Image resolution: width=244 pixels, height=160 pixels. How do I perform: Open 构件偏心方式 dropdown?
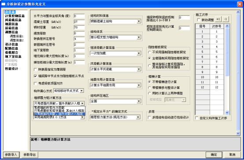tap(69, 91)
